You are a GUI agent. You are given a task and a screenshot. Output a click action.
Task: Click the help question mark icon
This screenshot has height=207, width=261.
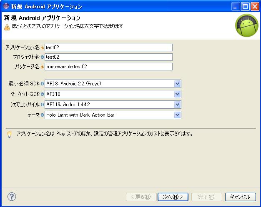[x=12, y=197]
